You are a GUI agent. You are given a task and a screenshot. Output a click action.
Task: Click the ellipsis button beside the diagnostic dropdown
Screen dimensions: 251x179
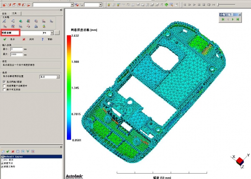click(x=57, y=33)
